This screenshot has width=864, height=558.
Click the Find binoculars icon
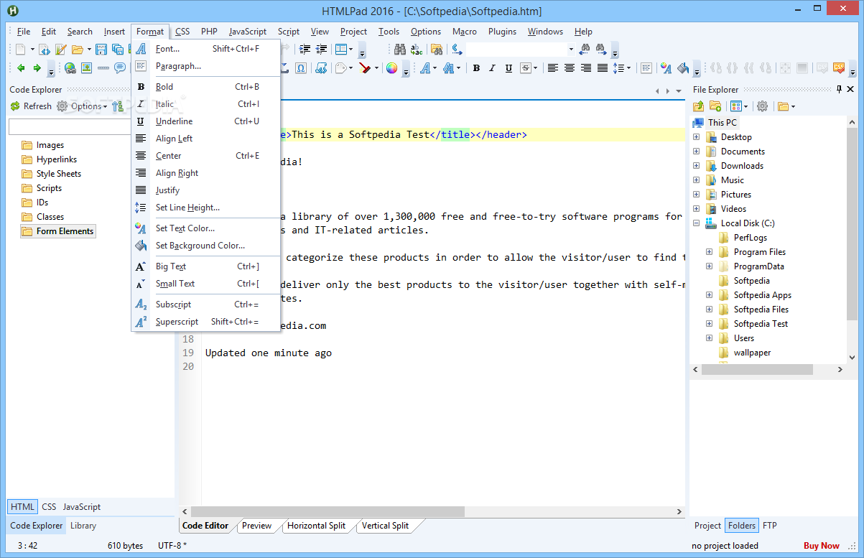tap(400, 50)
